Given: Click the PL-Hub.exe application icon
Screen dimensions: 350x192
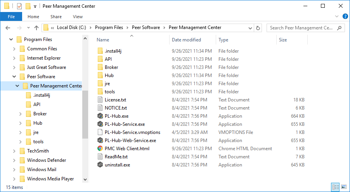Looking at the screenshot, I should 100,116.
